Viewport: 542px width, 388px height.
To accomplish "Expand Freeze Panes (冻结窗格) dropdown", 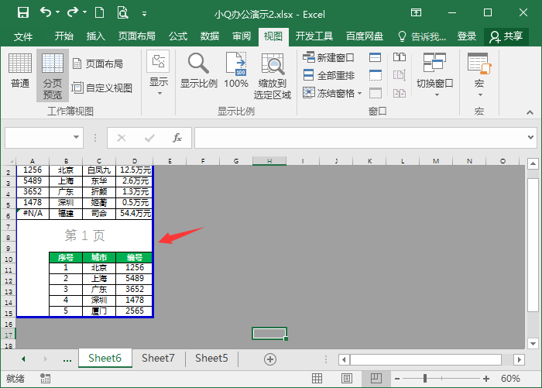I will pos(360,93).
